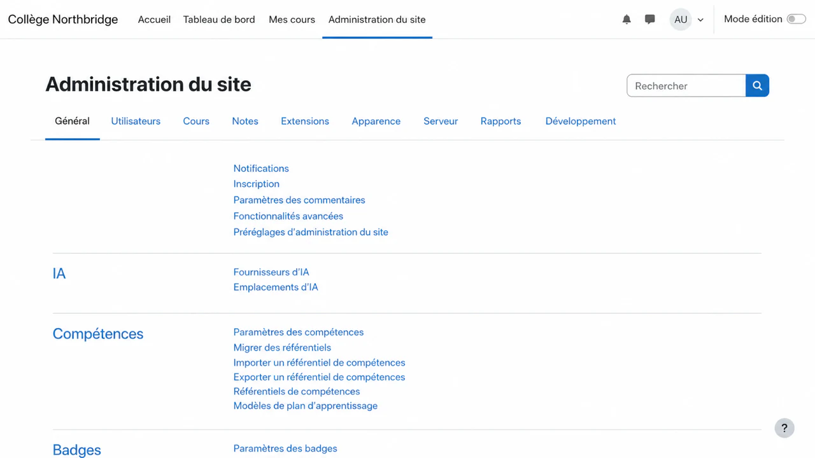The width and height of the screenshot is (815, 458).
Task: Open Fournisseurs d'IA link
Action: tap(271, 272)
